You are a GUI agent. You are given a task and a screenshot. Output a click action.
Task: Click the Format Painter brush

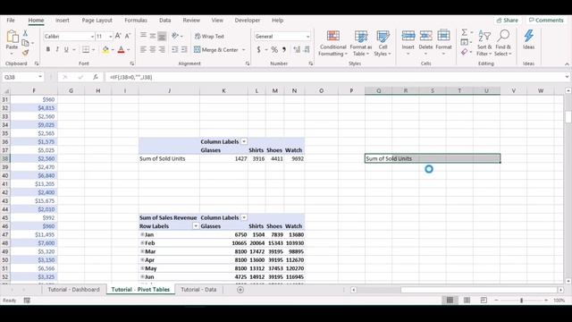tap(25, 53)
